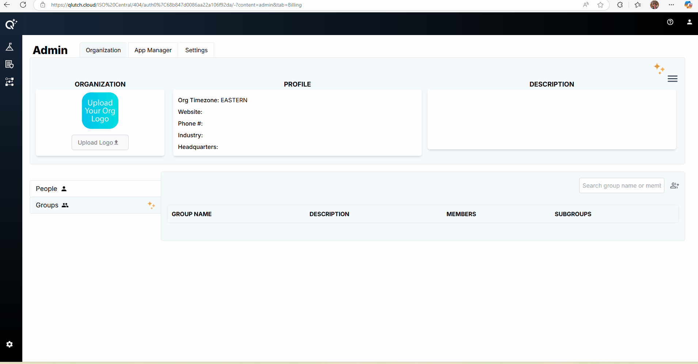Click the Qlutch logo icon
Screen dimensions: 698x364
(x=11, y=24)
